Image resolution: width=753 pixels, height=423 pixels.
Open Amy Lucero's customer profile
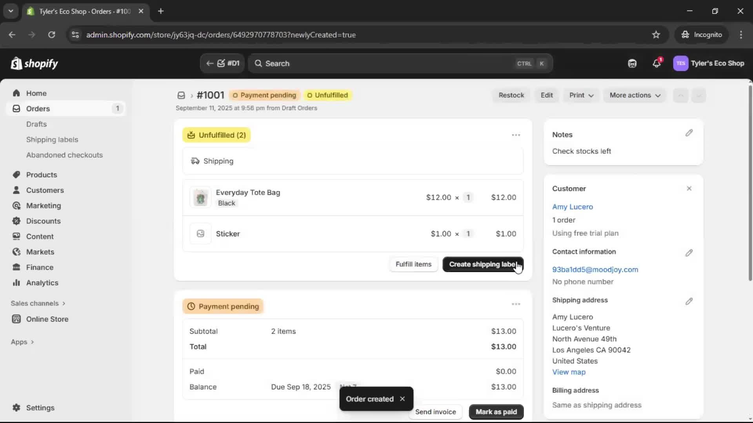coord(573,207)
